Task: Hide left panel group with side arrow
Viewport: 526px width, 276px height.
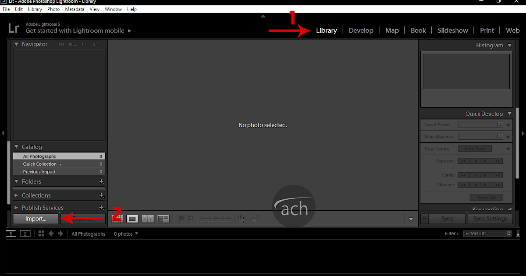Action: (x=3, y=133)
